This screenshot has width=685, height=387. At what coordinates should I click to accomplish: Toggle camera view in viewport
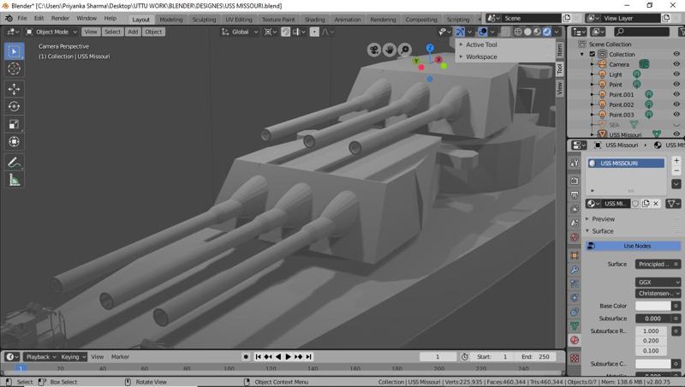tap(373, 50)
